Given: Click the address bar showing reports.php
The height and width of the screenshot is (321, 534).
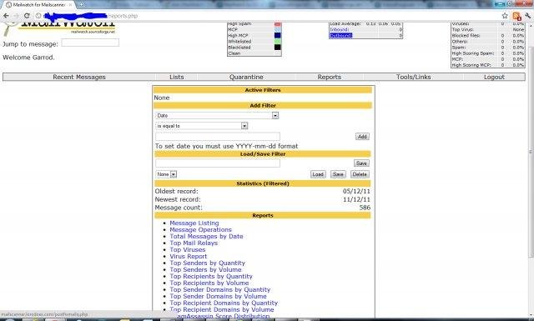Looking at the screenshot, I should pos(265,16).
